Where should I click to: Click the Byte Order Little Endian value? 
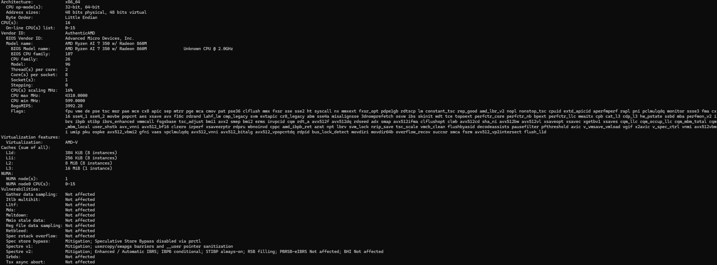pyautogui.click(x=81, y=17)
